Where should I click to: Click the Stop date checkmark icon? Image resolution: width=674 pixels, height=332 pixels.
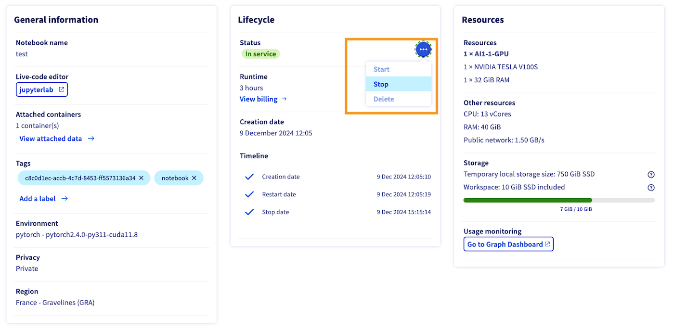pyautogui.click(x=249, y=212)
